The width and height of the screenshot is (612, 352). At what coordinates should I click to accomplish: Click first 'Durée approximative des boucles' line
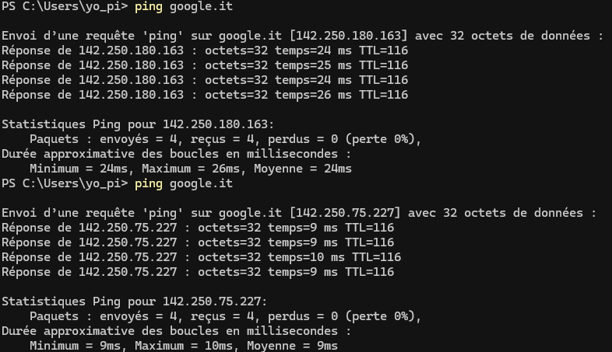pyautogui.click(x=176, y=154)
